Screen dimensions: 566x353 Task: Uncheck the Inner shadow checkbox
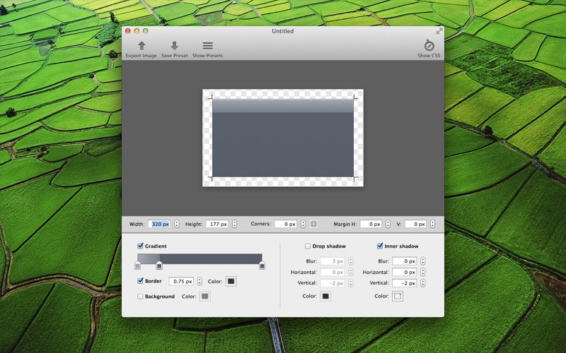[x=380, y=246]
